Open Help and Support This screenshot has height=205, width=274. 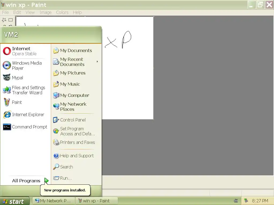(76, 156)
